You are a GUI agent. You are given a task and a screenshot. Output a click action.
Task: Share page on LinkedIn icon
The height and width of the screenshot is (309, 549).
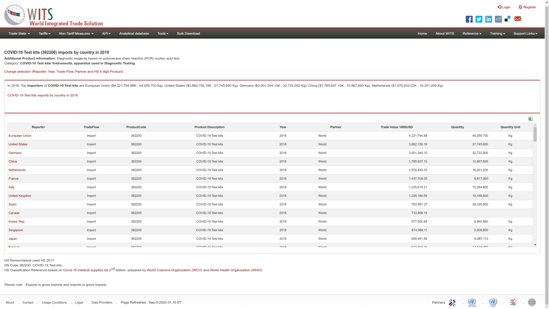click(x=488, y=19)
